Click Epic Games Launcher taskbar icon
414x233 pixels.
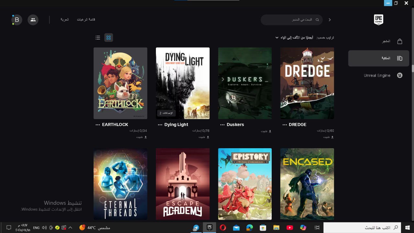(209, 227)
